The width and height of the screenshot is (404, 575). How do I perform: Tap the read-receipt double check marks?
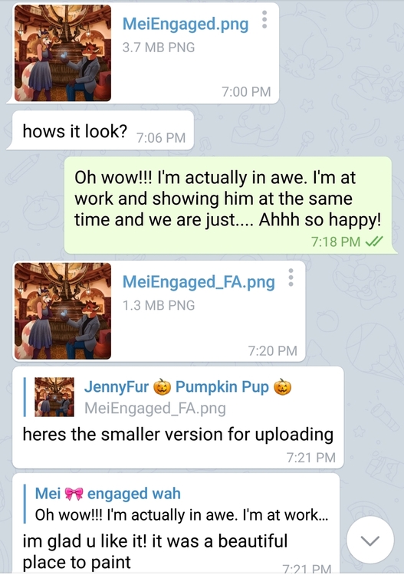click(374, 242)
